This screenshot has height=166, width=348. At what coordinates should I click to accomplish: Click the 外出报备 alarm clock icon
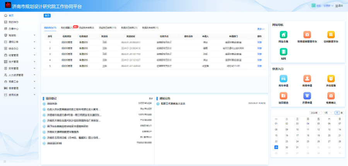(331, 79)
